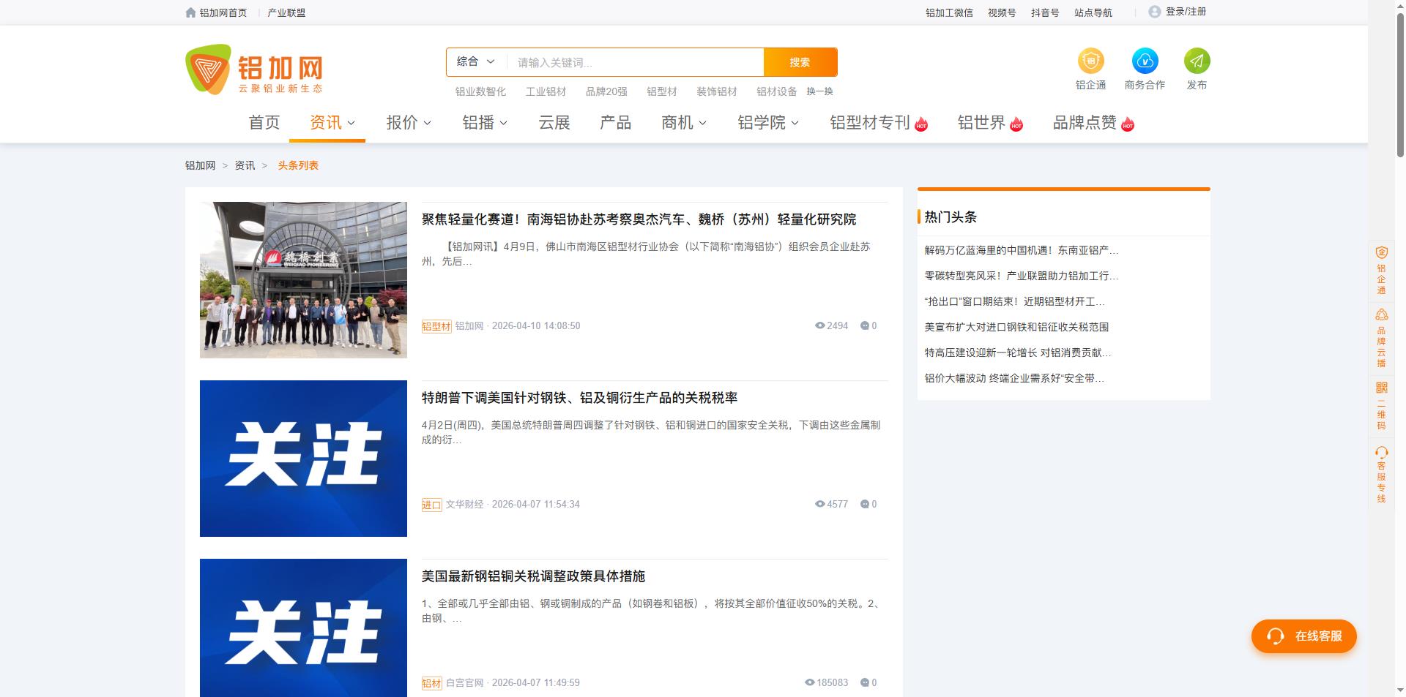The image size is (1406, 697).
Task: Open the 综合 search category dropdown
Action: [x=476, y=62]
